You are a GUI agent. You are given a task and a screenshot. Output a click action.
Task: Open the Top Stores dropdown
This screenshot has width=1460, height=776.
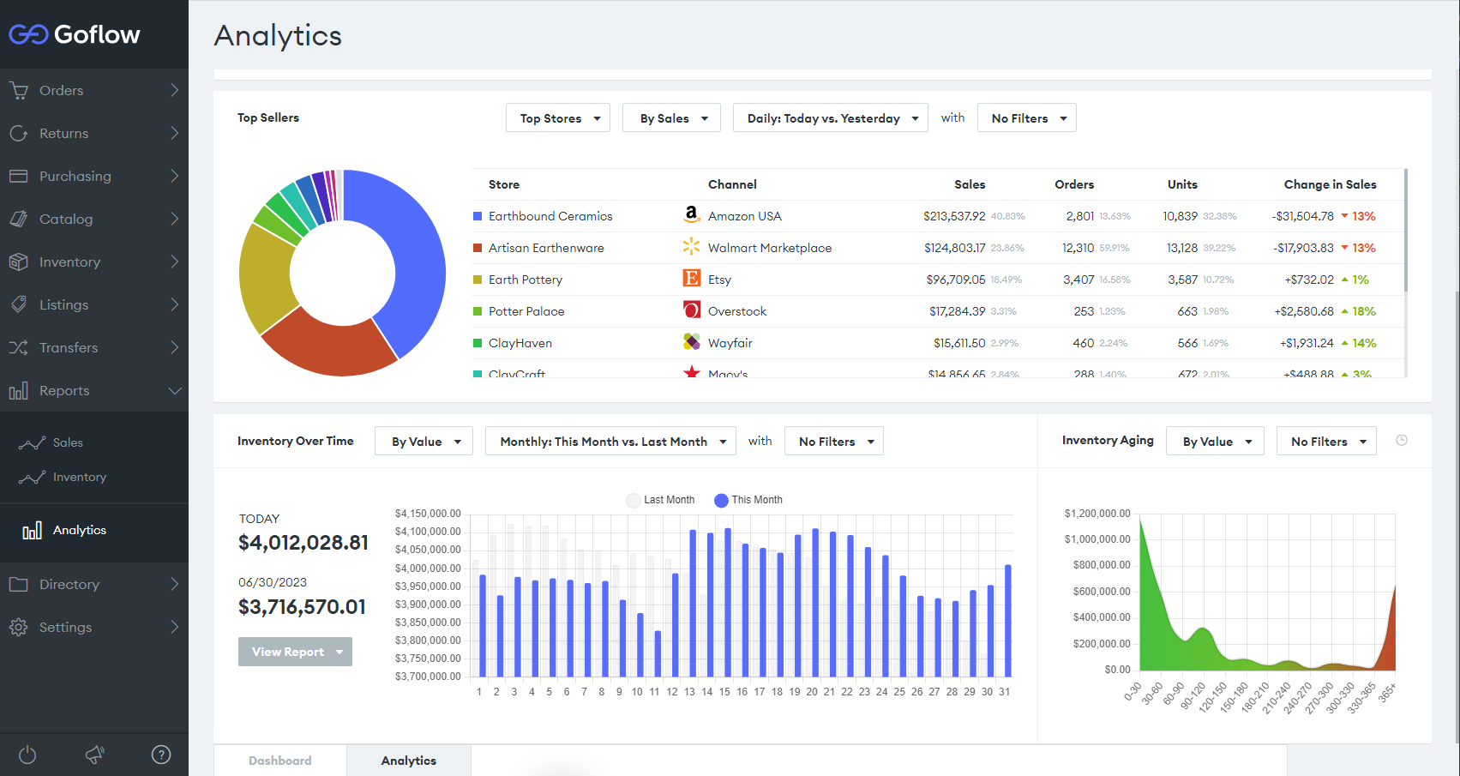(x=558, y=118)
